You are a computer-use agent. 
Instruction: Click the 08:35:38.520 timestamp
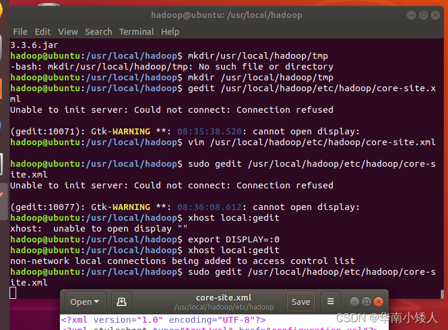(210, 131)
